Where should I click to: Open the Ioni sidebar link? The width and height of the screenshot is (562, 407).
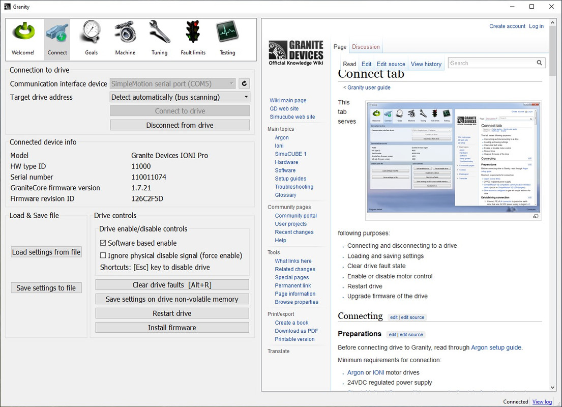coord(279,146)
